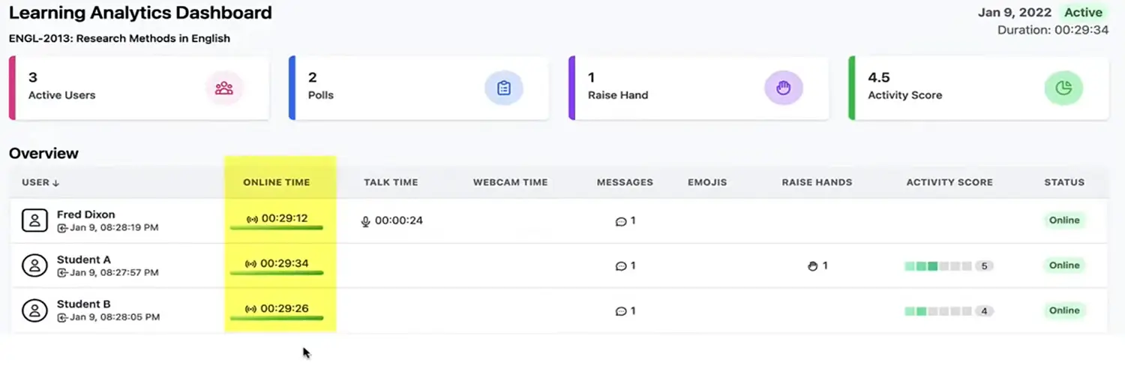Image resolution: width=1125 pixels, height=381 pixels.
Task: Click the Talk Time column header
Action: coord(391,182)
